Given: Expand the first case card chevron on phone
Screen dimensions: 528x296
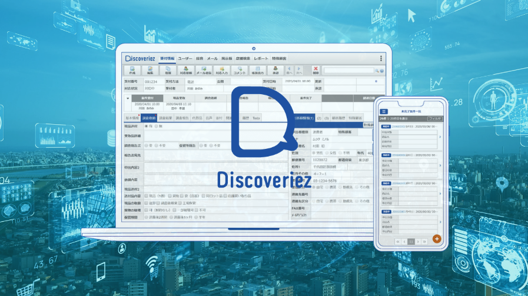Looking at the screenshot, I should coord(440,137).
